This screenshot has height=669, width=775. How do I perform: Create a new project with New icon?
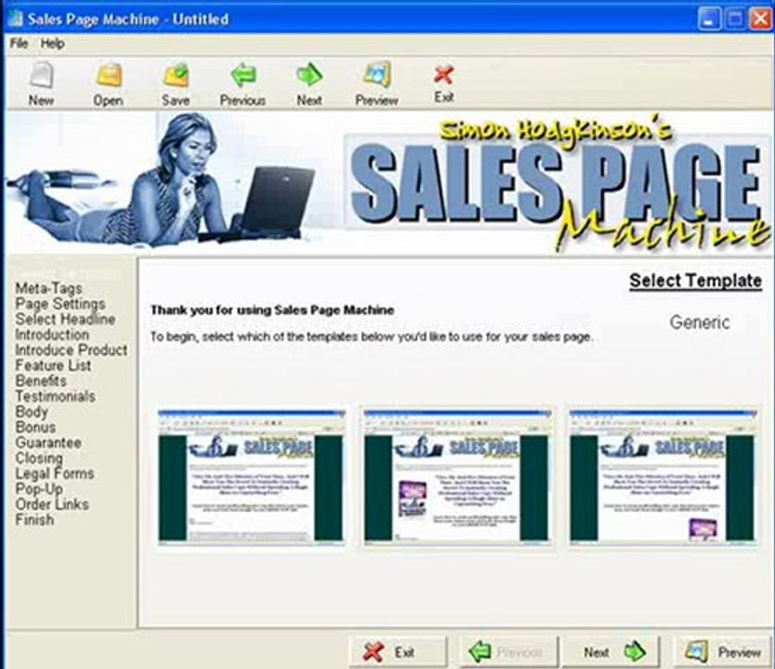click(41, 84)
